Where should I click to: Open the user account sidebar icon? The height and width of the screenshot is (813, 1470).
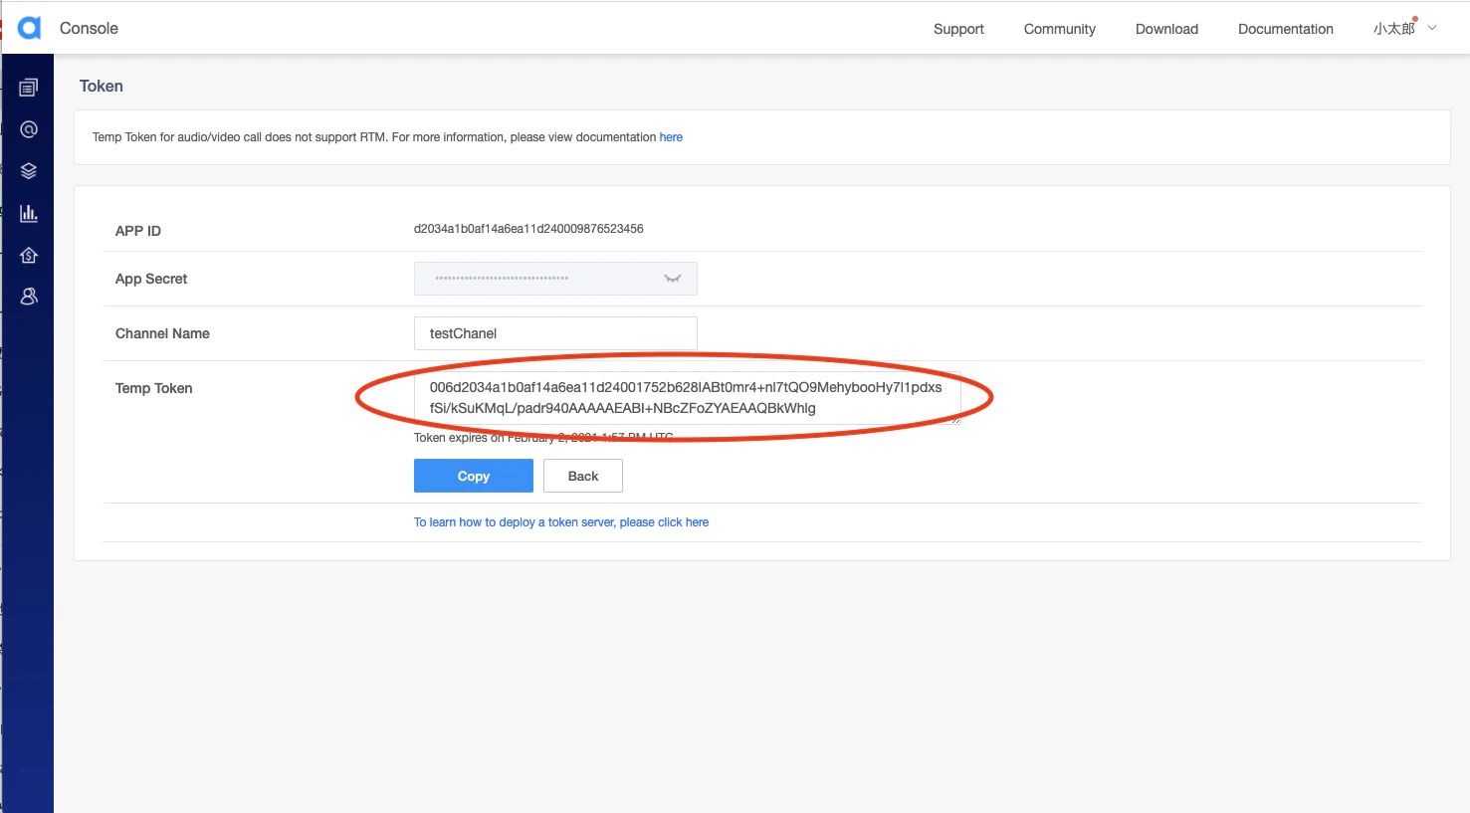click(29, 297)
